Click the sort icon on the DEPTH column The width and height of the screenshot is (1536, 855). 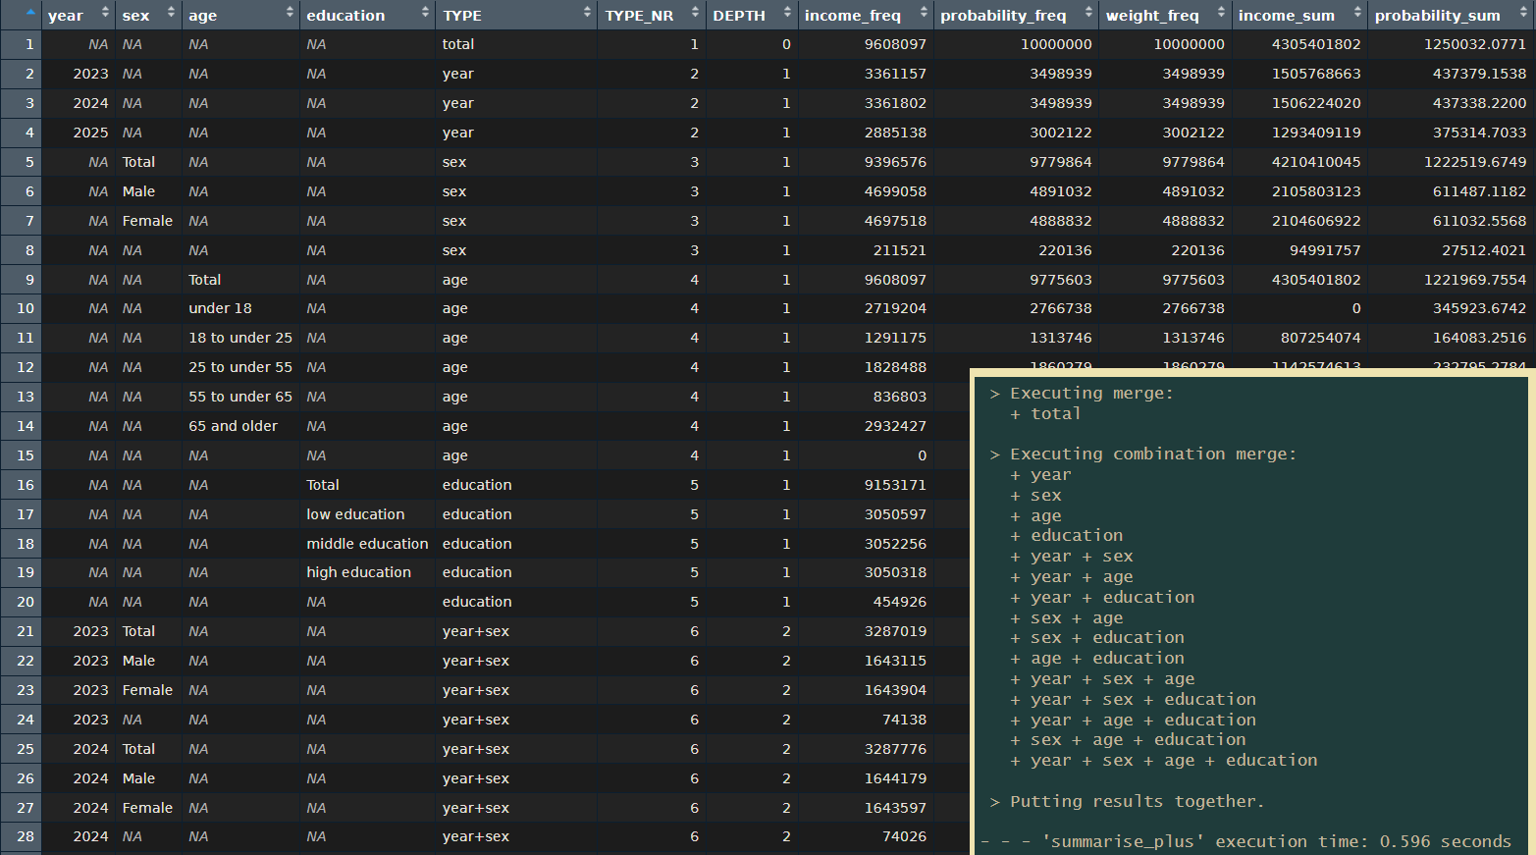[785, 15]
